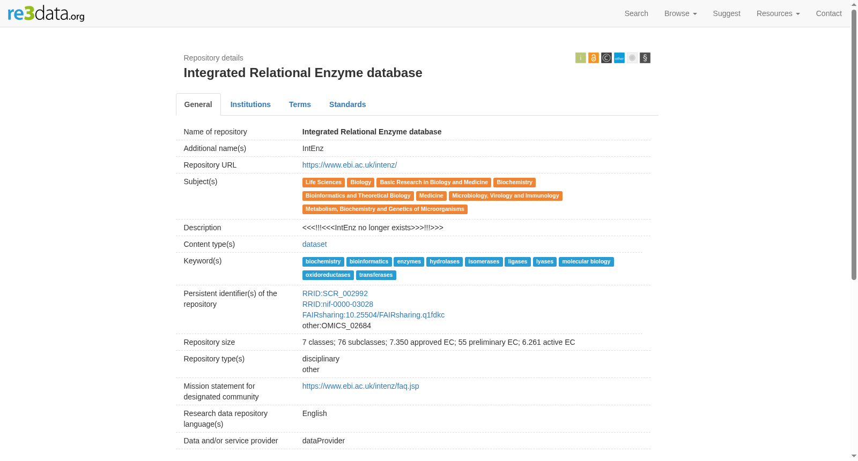The height and width of the screenshot is (461, 858).
Task: Open the Browse dropdown menu
Action: (x=681, y=13)
